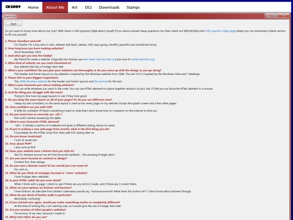Screen dimensions: 293x220
Task: Click the answer 'Content first, then design.'
Action: tap(30, 162)
